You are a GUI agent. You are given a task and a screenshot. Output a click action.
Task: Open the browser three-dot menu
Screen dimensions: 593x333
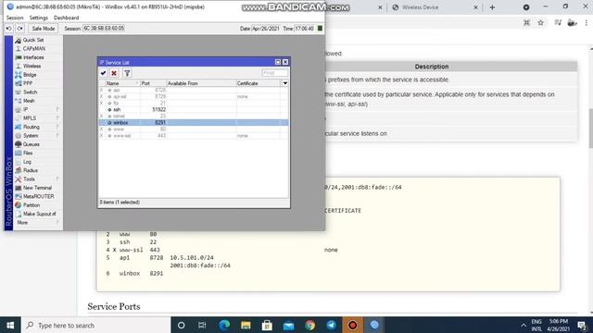click(587, 23)
